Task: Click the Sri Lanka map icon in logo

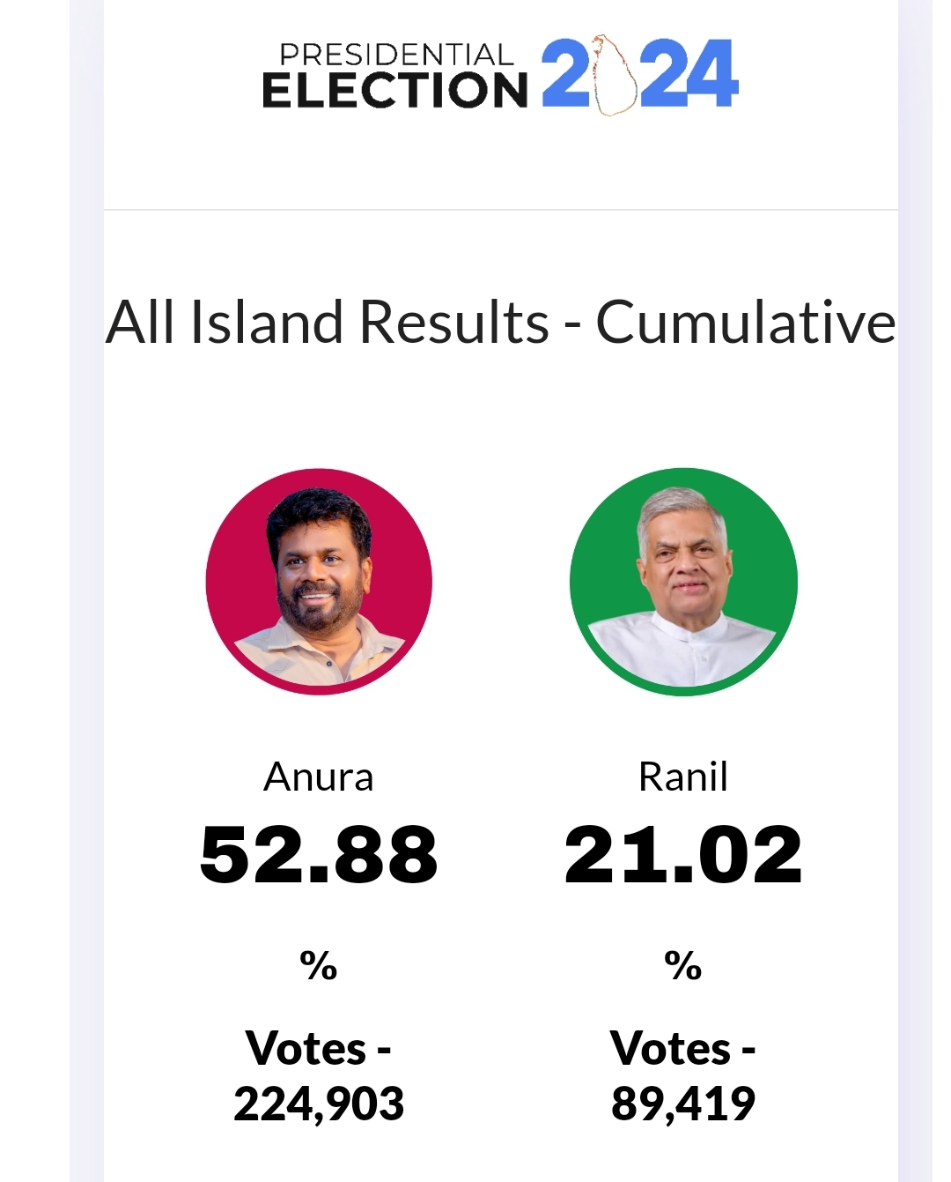Action: [x=614, y=75]
